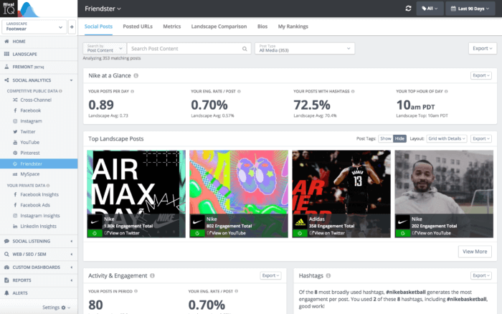Show post tags with the Show toggle
Screen dimensions: 502x314
click(386, 138)
